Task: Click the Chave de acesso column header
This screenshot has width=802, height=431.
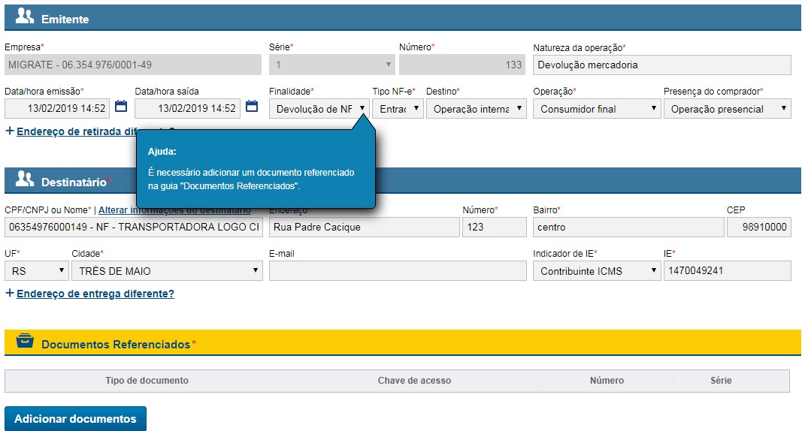Action: (414, 381)
